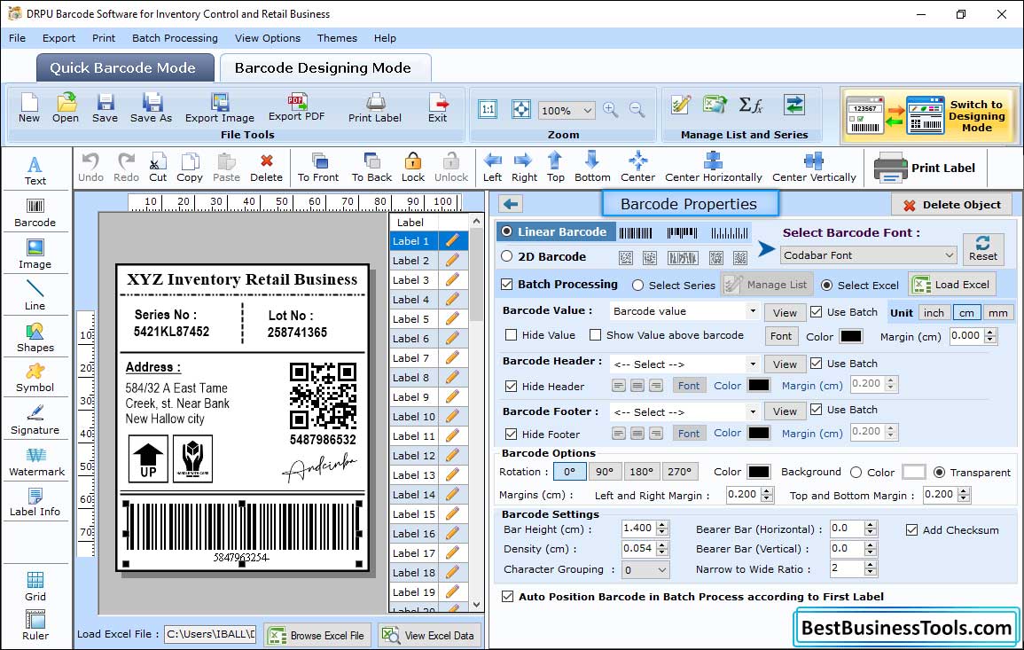
Task: Select the Linear Barcode option
Action: pyautogui.click(x=507, y=231)
